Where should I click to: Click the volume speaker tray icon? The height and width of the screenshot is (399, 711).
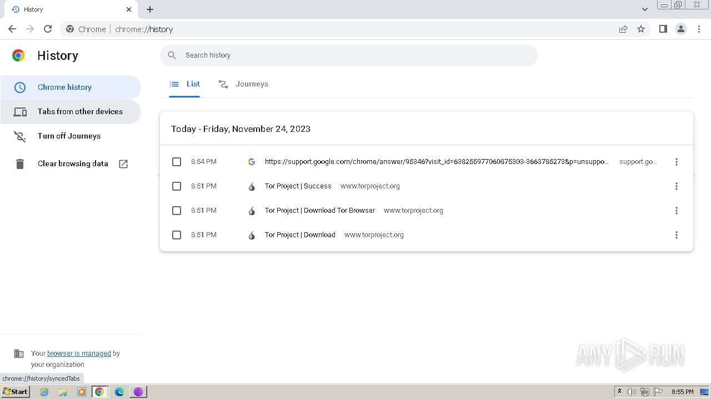[632, 392]
